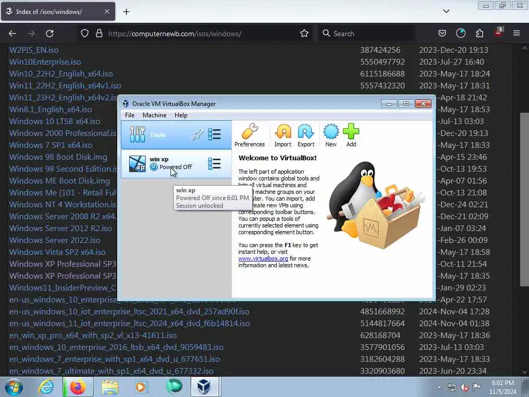Open the media player taskbar icon
This screenshot has width=529, height=397.
(x=141, y=387)
